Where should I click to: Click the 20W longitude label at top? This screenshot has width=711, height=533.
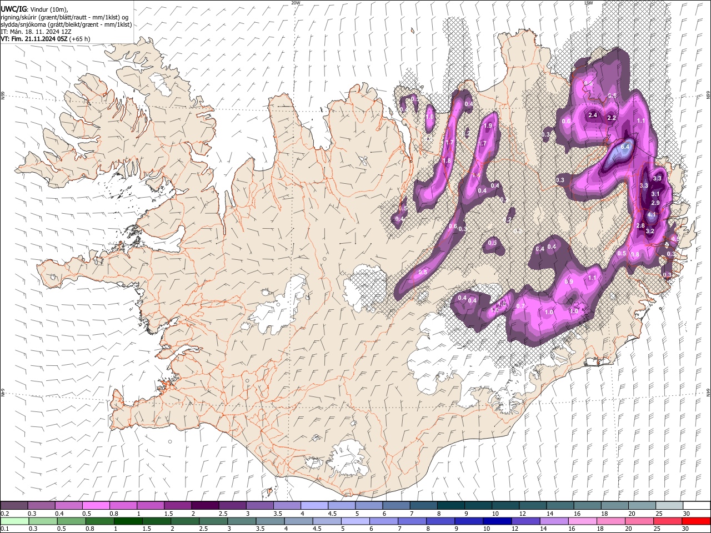296,3
